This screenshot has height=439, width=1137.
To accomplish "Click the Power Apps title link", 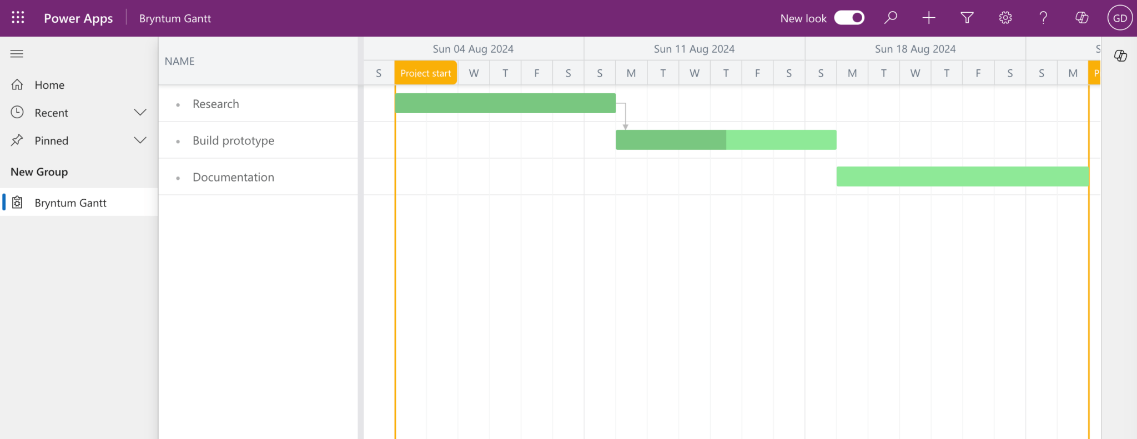I will pos(78,18).
